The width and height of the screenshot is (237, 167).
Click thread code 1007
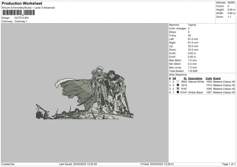(x=209, y=92)
